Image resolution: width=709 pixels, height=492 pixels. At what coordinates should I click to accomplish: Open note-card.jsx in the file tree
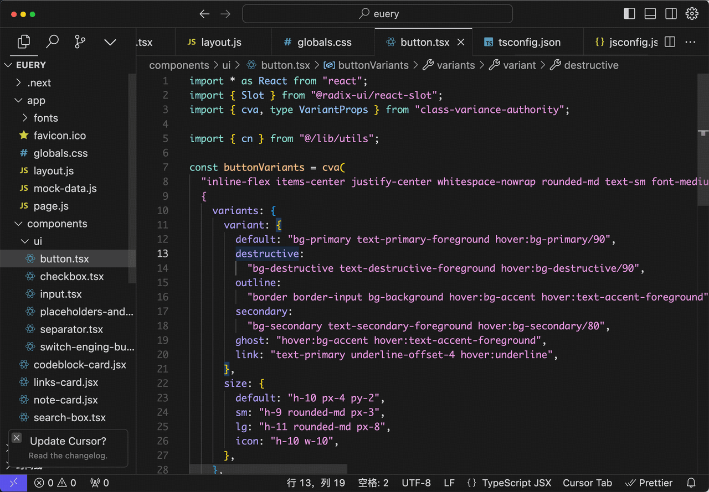coord(68,400)
